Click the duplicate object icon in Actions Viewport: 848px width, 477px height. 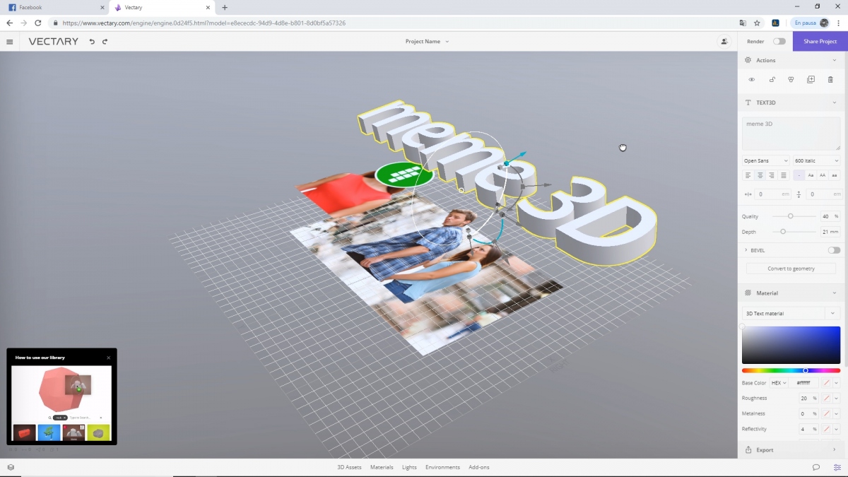[x=811, y=80]
